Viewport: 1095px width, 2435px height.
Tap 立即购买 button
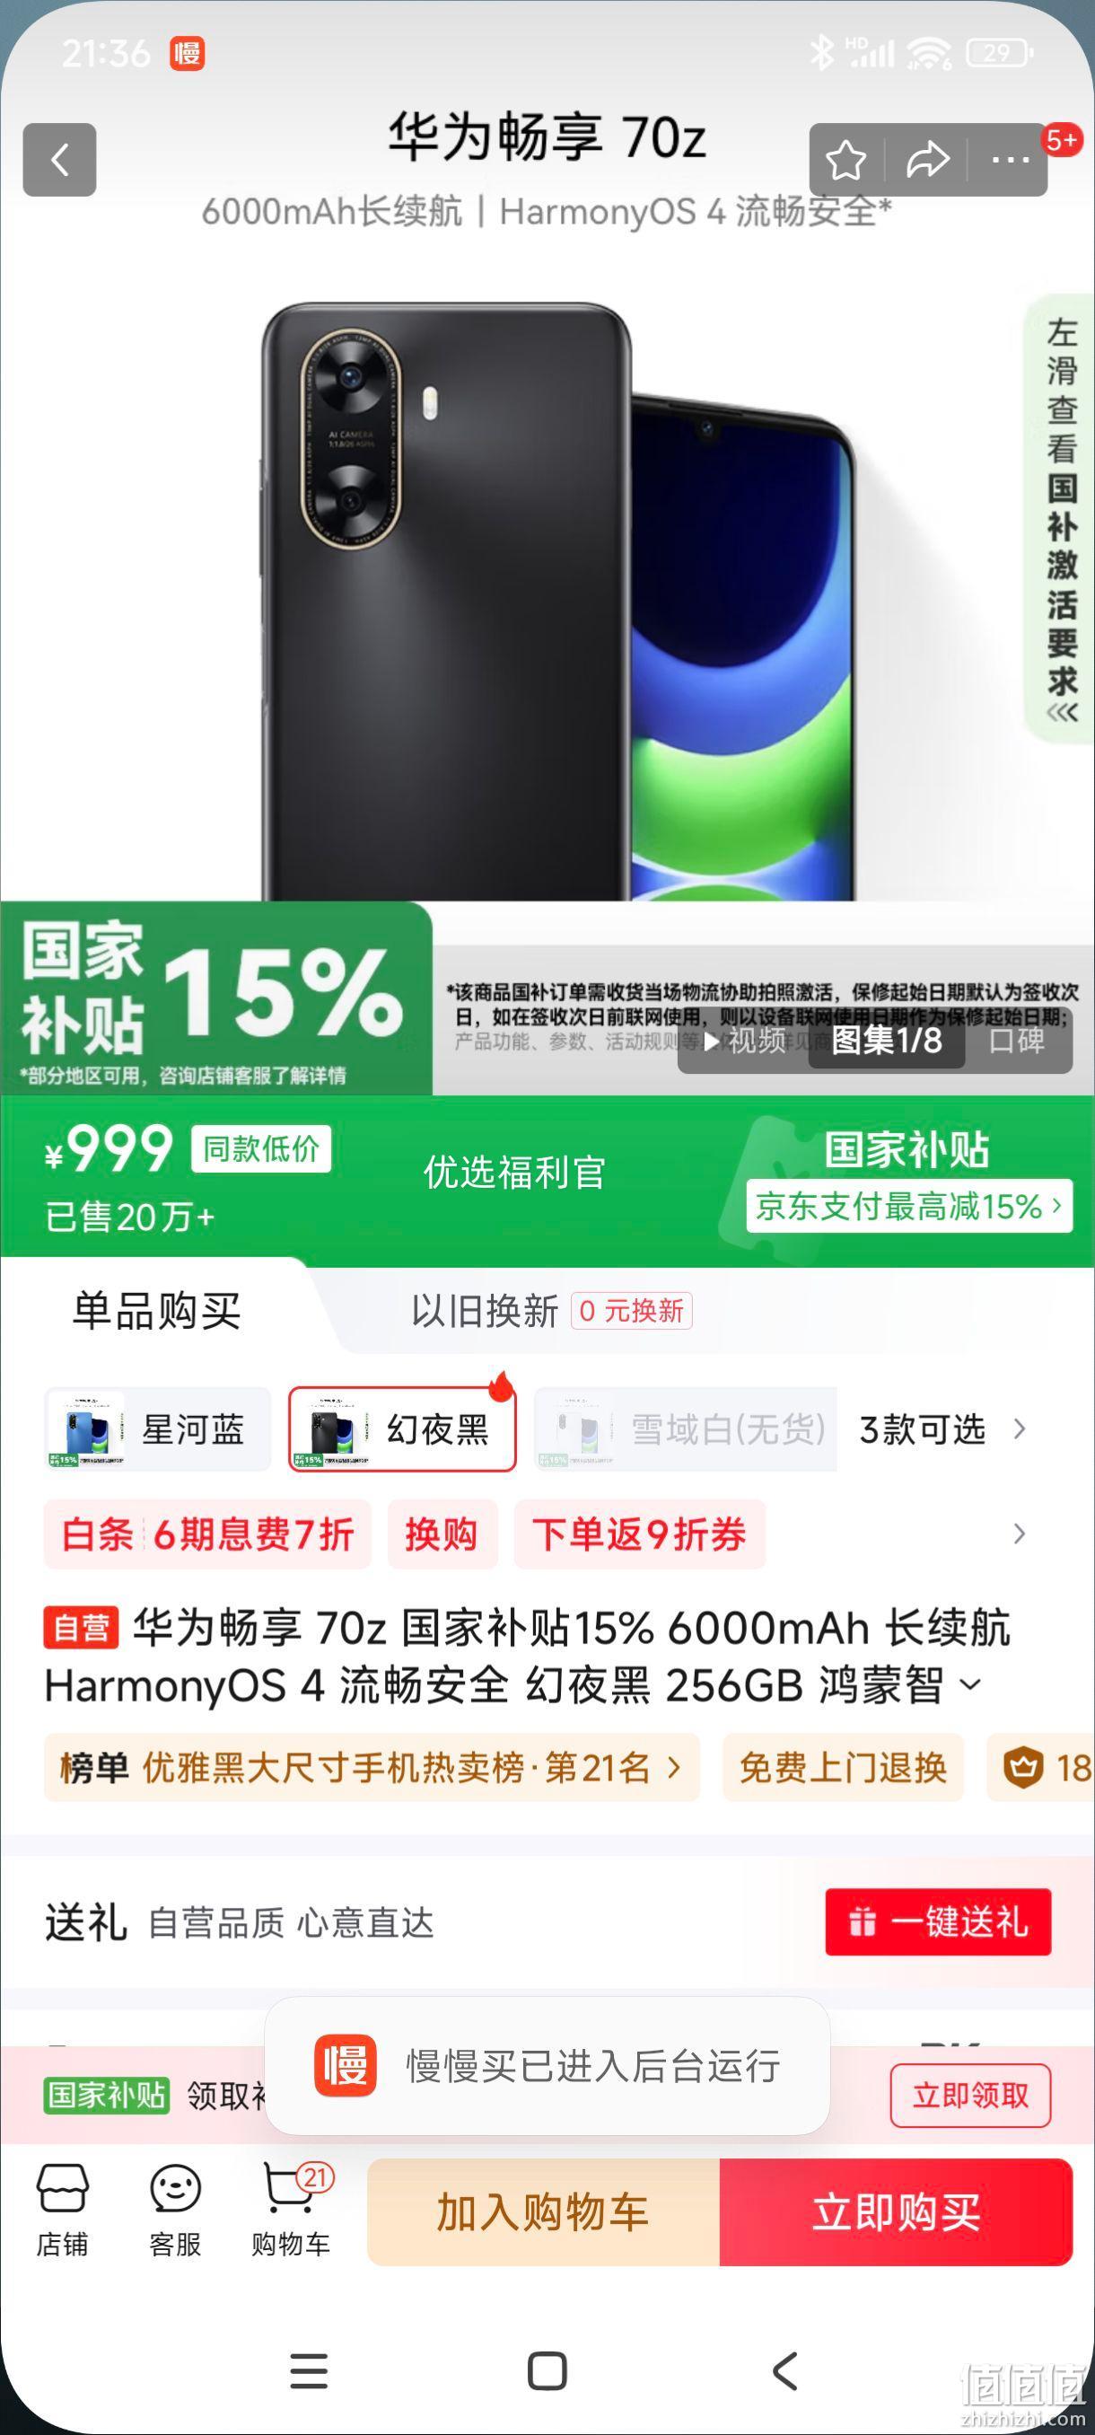(x=896, y=2212)
